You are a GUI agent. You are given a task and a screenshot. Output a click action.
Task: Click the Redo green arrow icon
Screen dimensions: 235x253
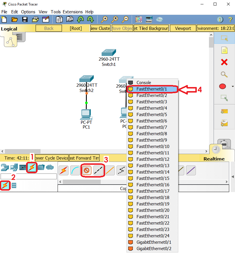pos(91,19)
